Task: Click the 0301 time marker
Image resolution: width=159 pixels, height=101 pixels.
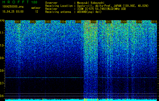Action: (17, 22)
